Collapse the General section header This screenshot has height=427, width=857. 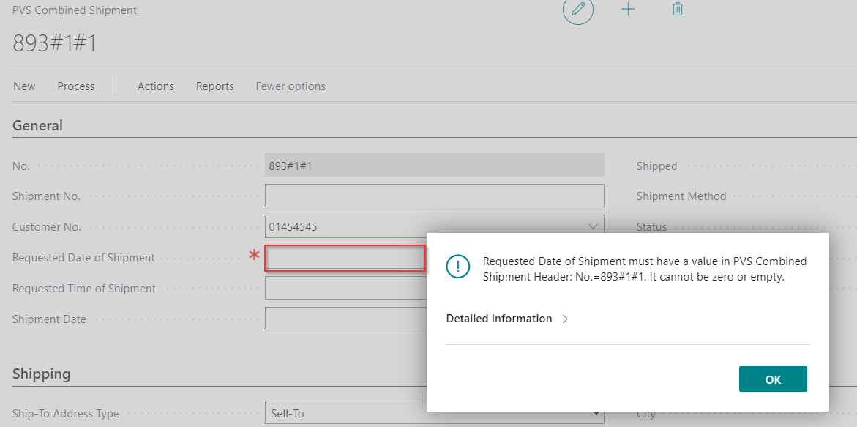(x=38, y=126)
